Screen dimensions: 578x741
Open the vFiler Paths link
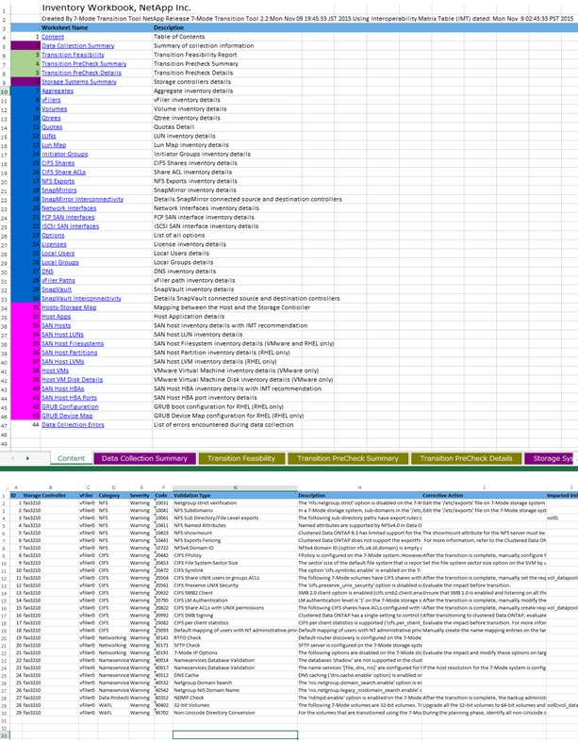click(x=58, y=280)
